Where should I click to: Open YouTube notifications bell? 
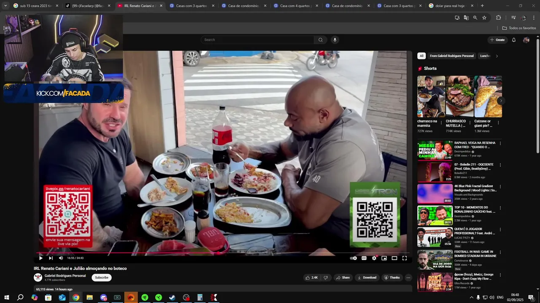(x=514, y=40)
